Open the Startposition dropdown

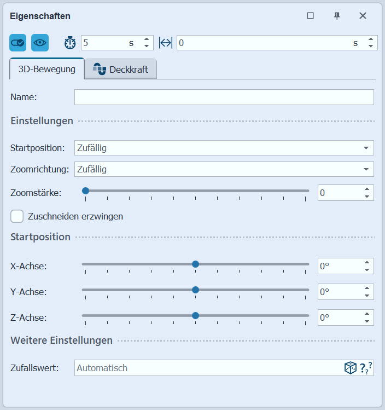(x=365, y=148)
